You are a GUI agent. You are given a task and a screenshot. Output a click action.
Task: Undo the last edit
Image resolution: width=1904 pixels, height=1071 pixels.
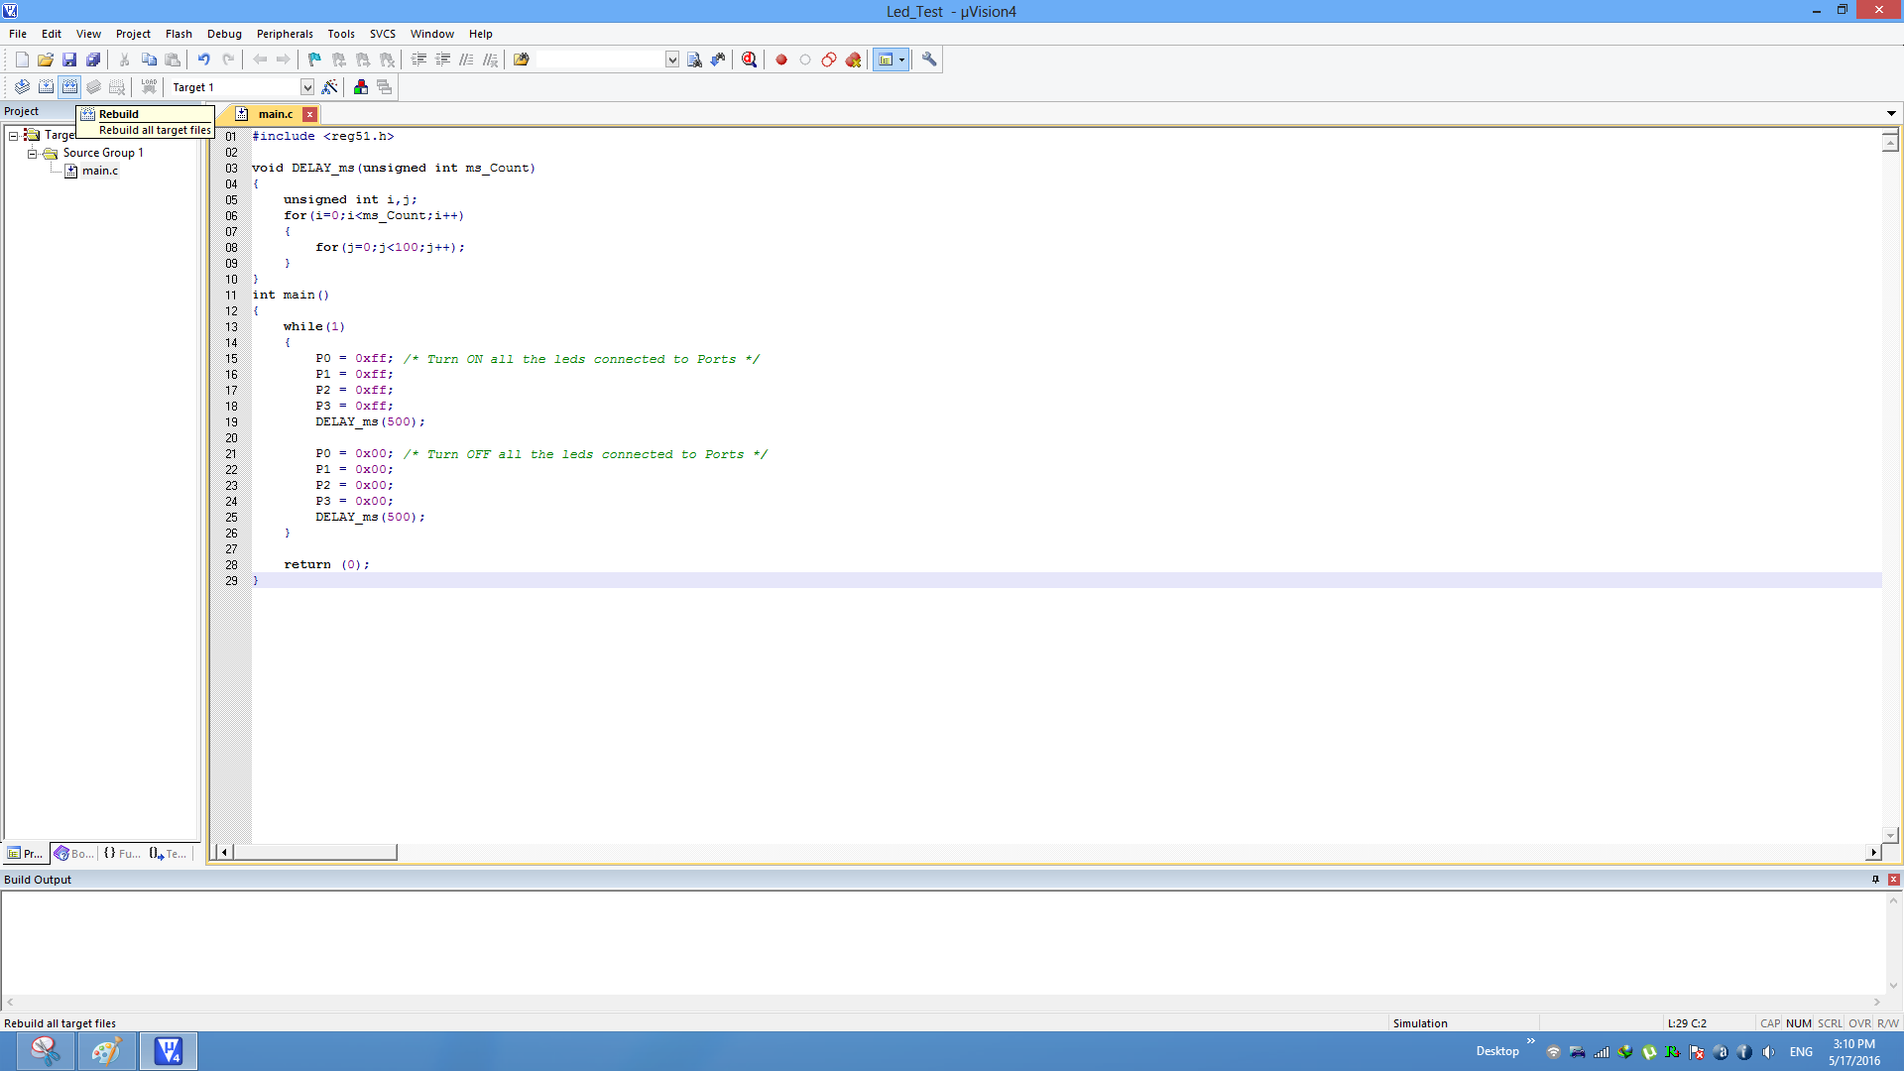[x=204, y=59]
